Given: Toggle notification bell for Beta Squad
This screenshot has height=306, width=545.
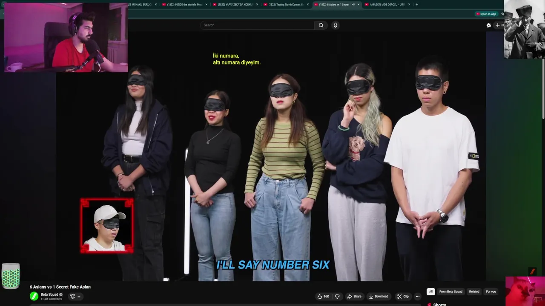Looking at the screenshot, I should tap(72, 296).
